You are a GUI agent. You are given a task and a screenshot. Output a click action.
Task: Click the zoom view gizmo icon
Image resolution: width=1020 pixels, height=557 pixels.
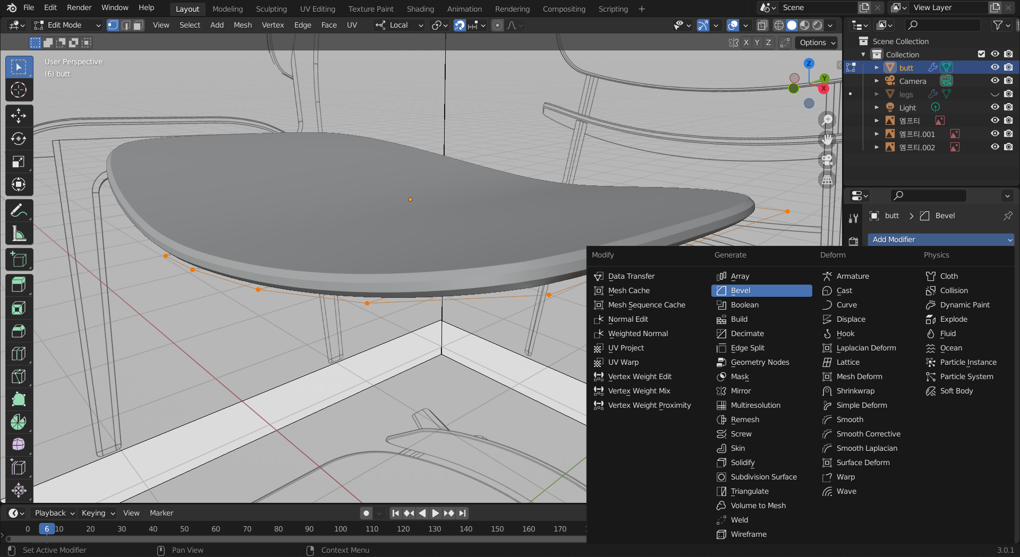827,120
